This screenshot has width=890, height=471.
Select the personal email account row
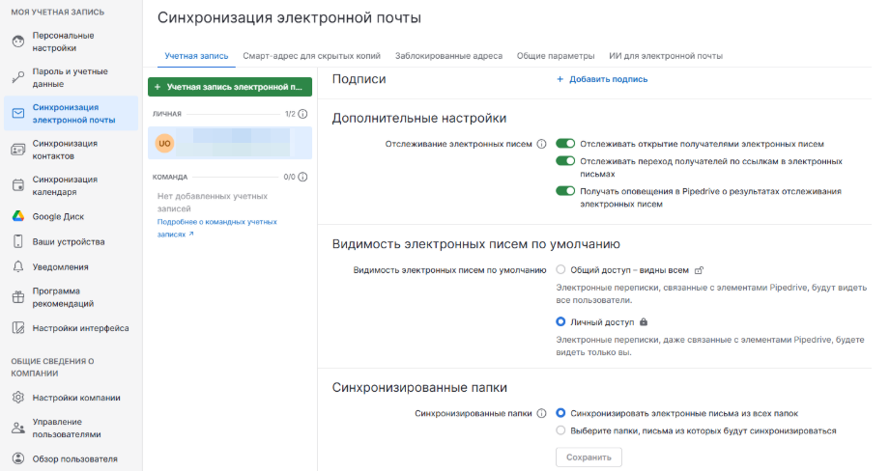tap(230, 143)
